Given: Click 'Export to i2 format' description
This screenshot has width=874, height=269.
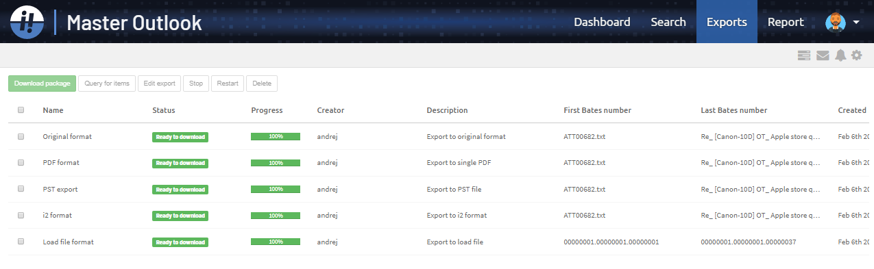Looking at the screenshot, I should click(x=457, y=215).
